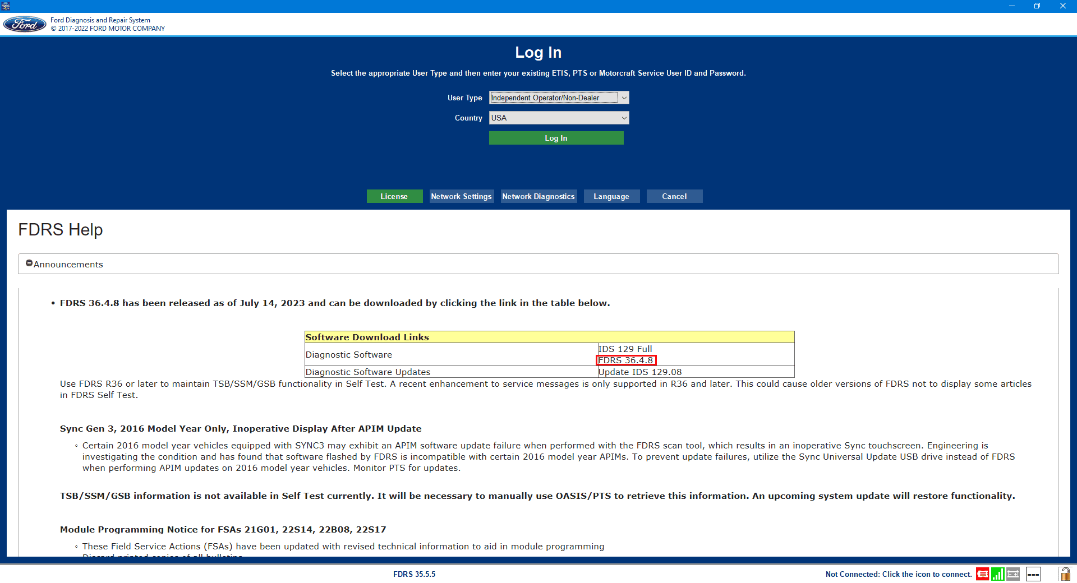This screenshot has height=583, width=1077.
Task: Click the padlock icon in status bar
Action: (x=1064, y=574)
